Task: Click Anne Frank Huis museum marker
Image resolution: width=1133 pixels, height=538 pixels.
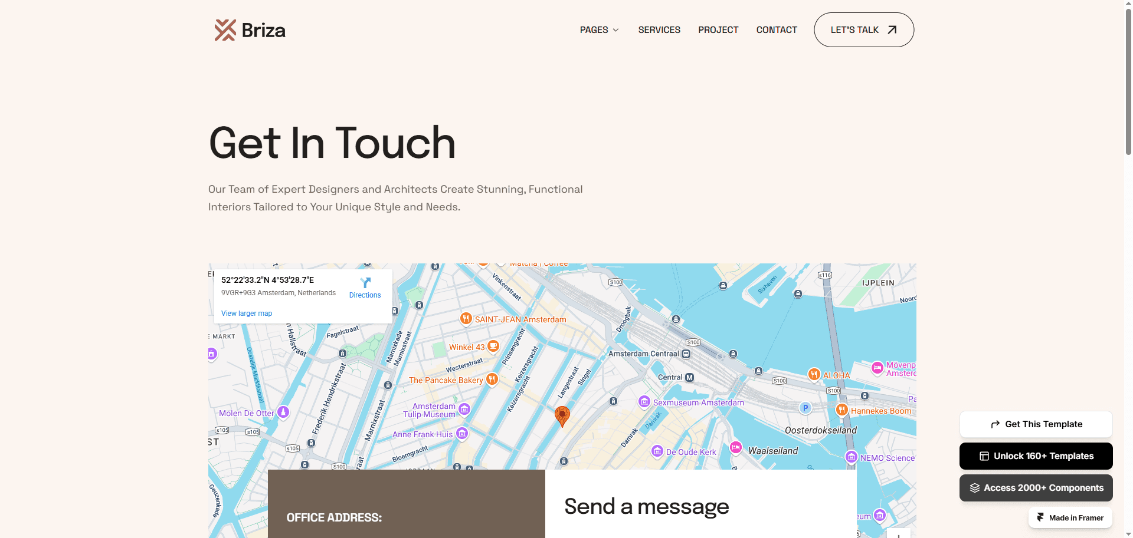Action: point(462,434)
